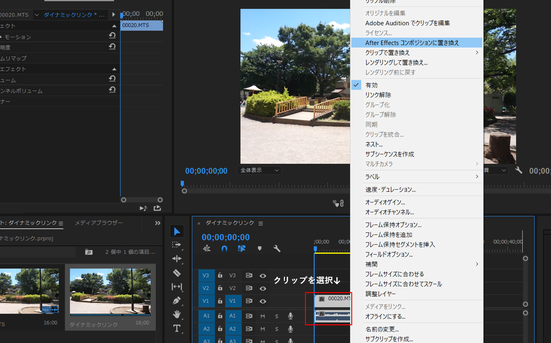Hide V1 track output with the eye icon
The width and height of the screenshot is (551, 343).
[263, 301]
